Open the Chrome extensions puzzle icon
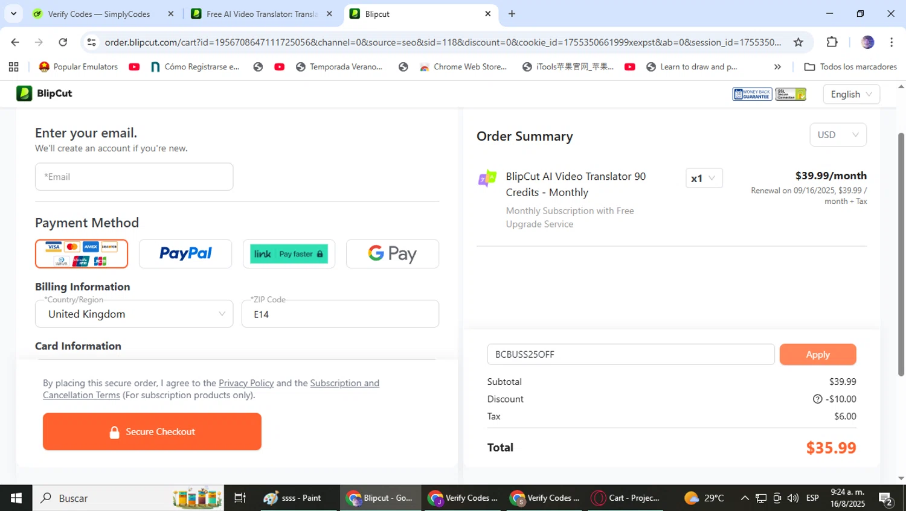906x511 pixels. click(832, 42)
